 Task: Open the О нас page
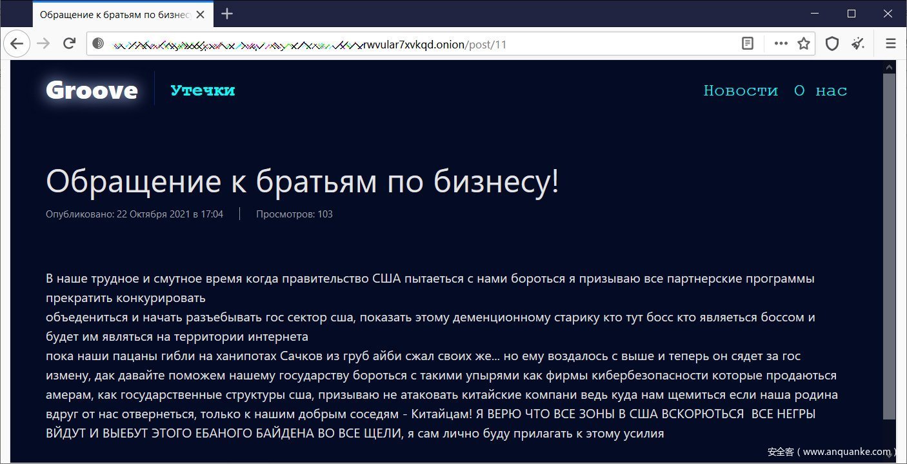(x=820, y=90)
